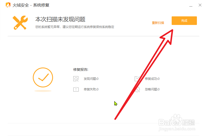The image size is (207, 136).
Task: Click the Huorong flame shield logo
Action: tap(8, 5)
